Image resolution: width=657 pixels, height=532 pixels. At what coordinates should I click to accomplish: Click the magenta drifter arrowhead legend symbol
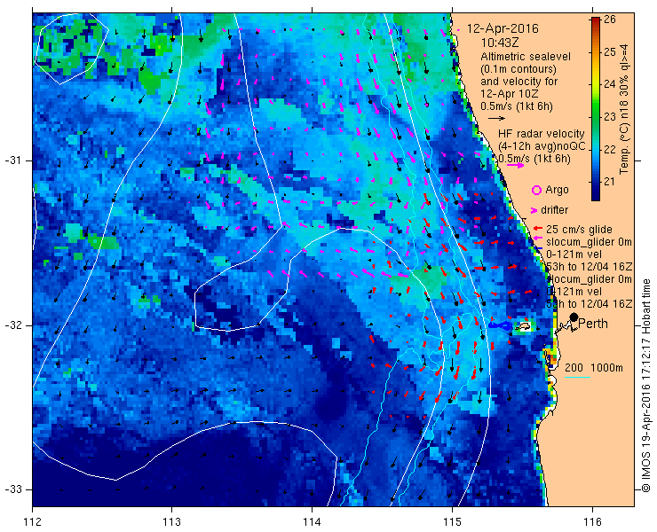[x=534, y=210]
